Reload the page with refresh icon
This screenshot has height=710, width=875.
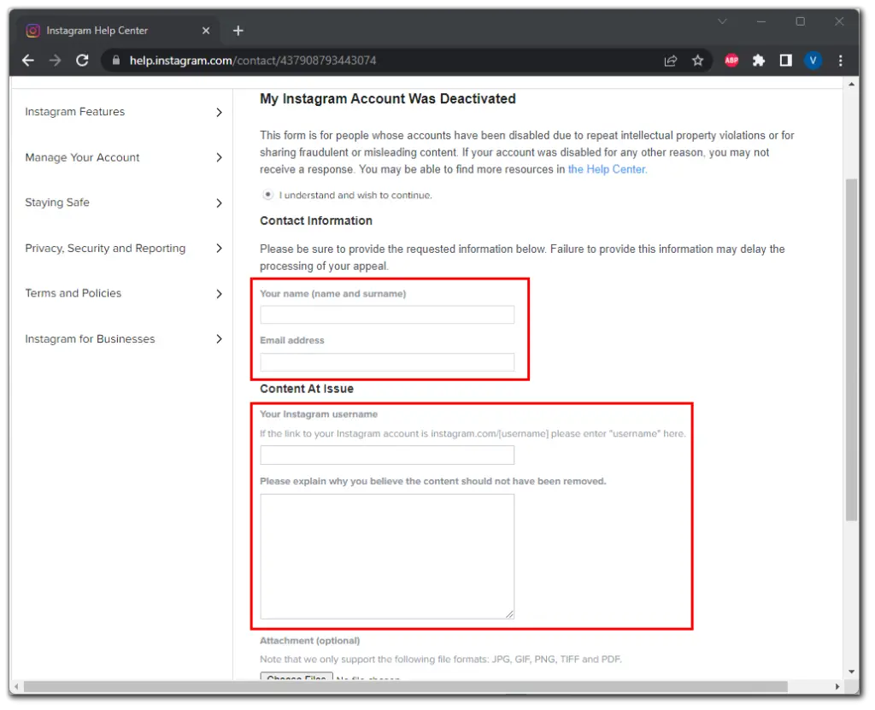click(x=82, y=61)
